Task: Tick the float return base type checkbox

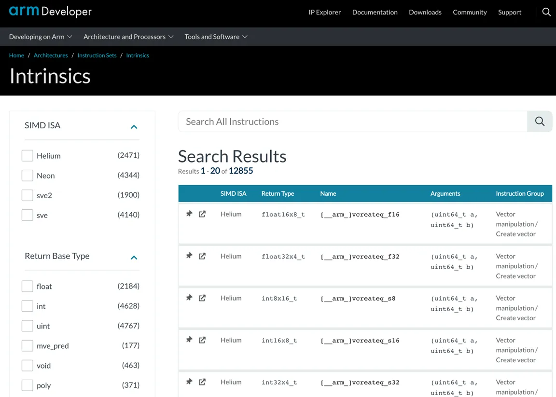Action: click(x=28, y=287)
